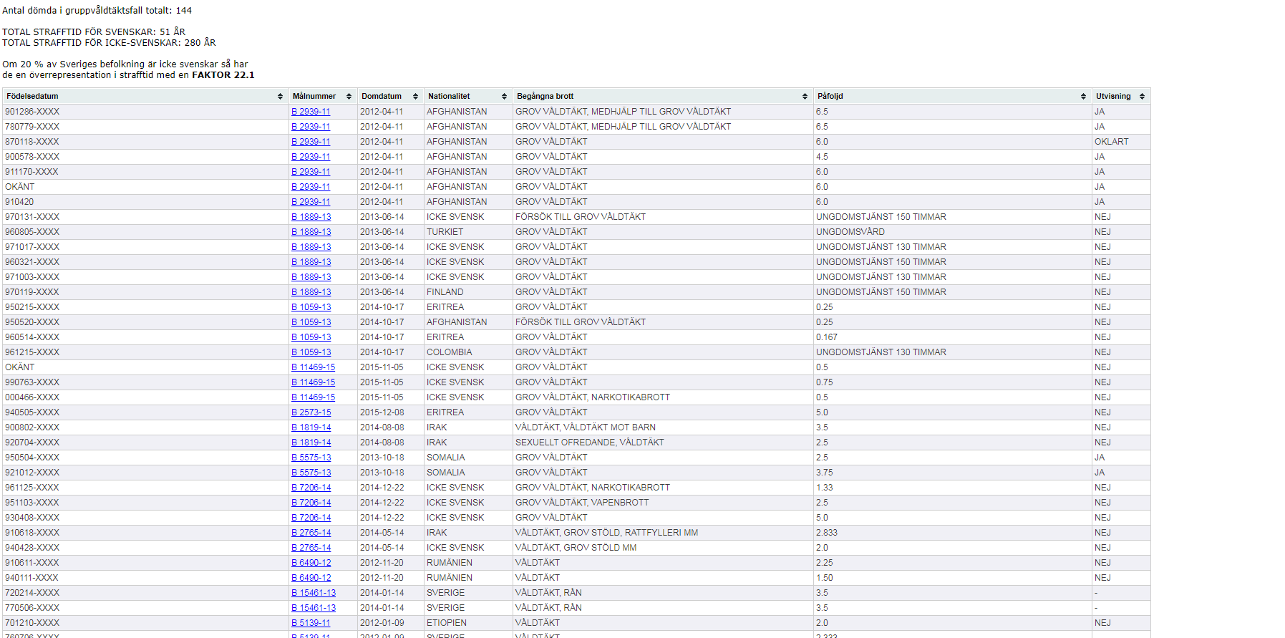Image resolution: width=1285 pixels, height=638 pixels.
Task: Click the Målnummer column sort arrows
Action: [x=349, y=97]
